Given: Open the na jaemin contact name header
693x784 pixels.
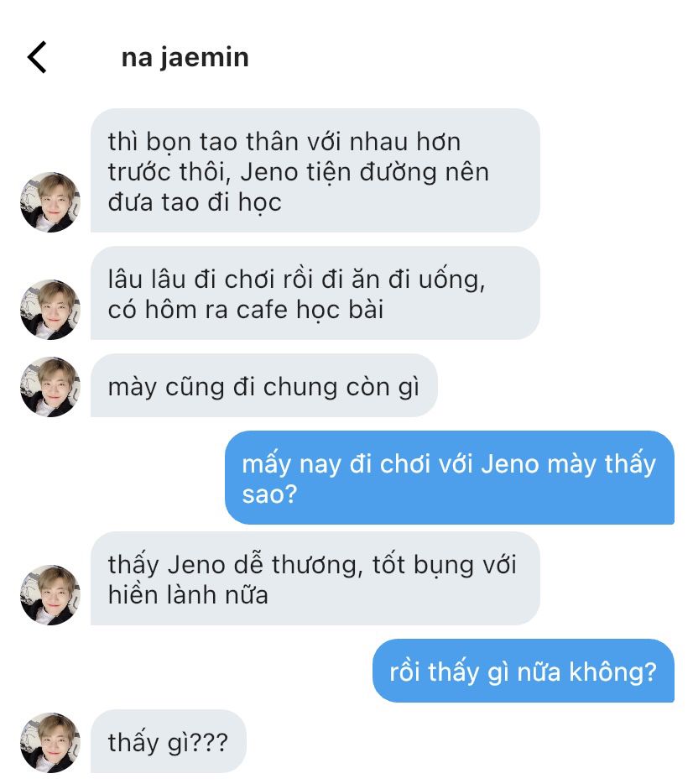Looking at the screenshot, I should click(x=185, y=58).
